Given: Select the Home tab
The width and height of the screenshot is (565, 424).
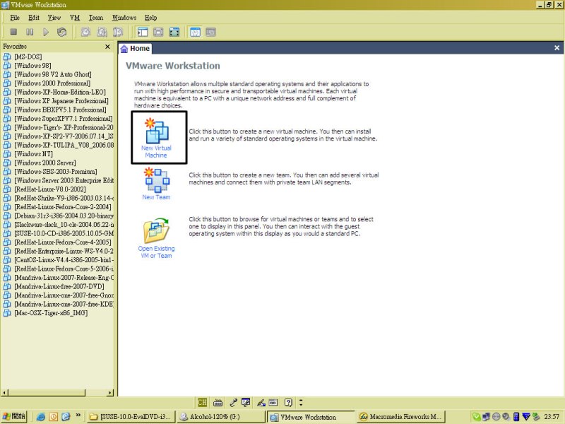Looking at the screenshot, I should point(135,49).
